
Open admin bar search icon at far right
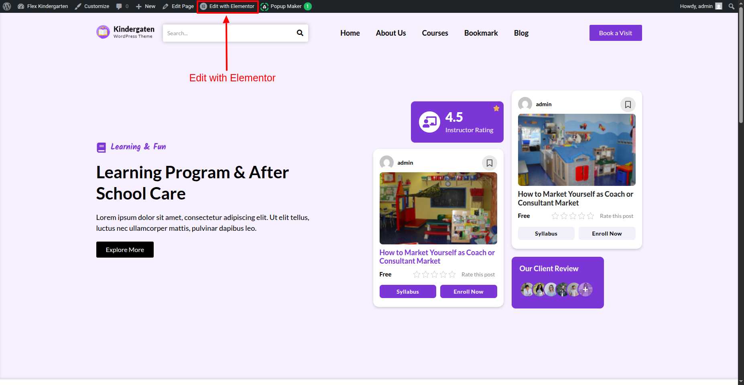pyautogui.click(x=732, y=6)
